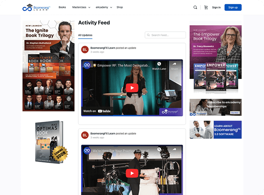Click the second post's '3 weeks ago' timestamp
This screenshot has width=264, height=195.
point(97,137)
